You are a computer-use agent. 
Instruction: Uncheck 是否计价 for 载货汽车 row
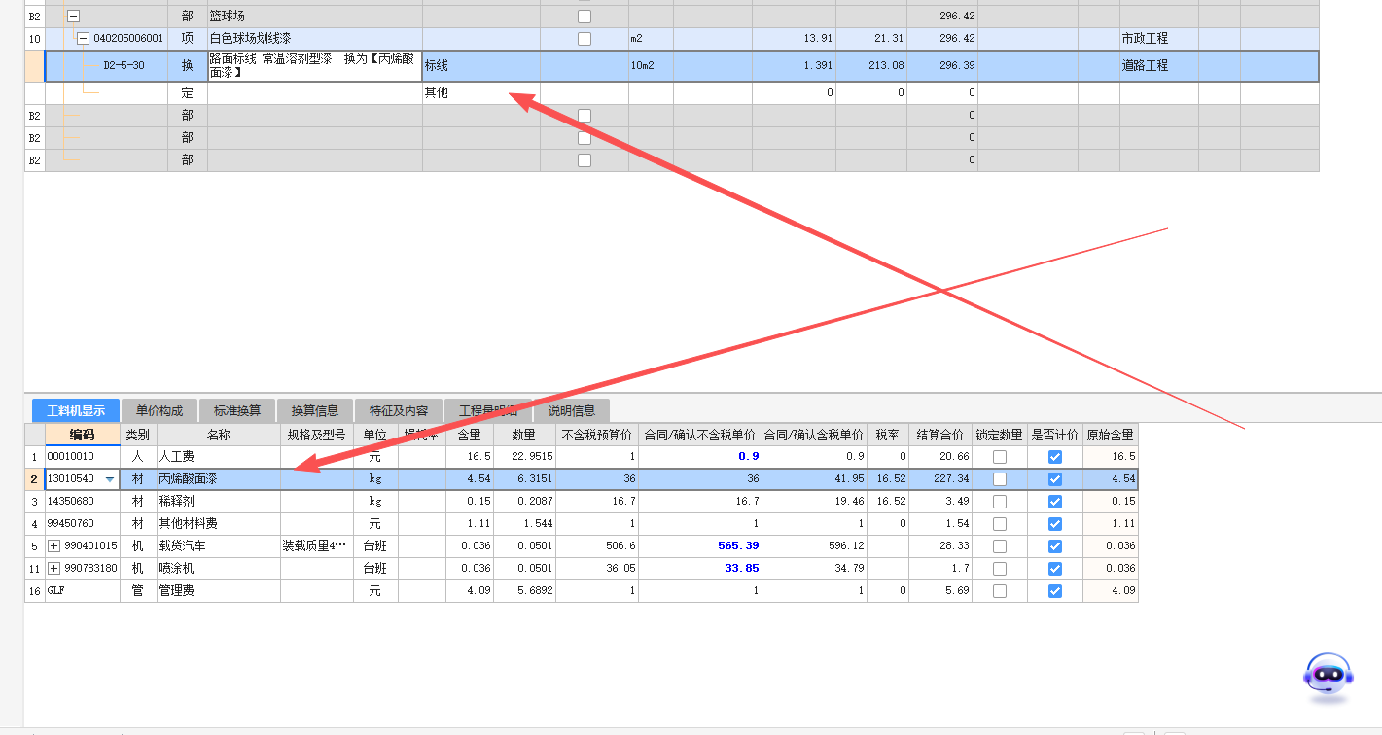click(1054, 546)
